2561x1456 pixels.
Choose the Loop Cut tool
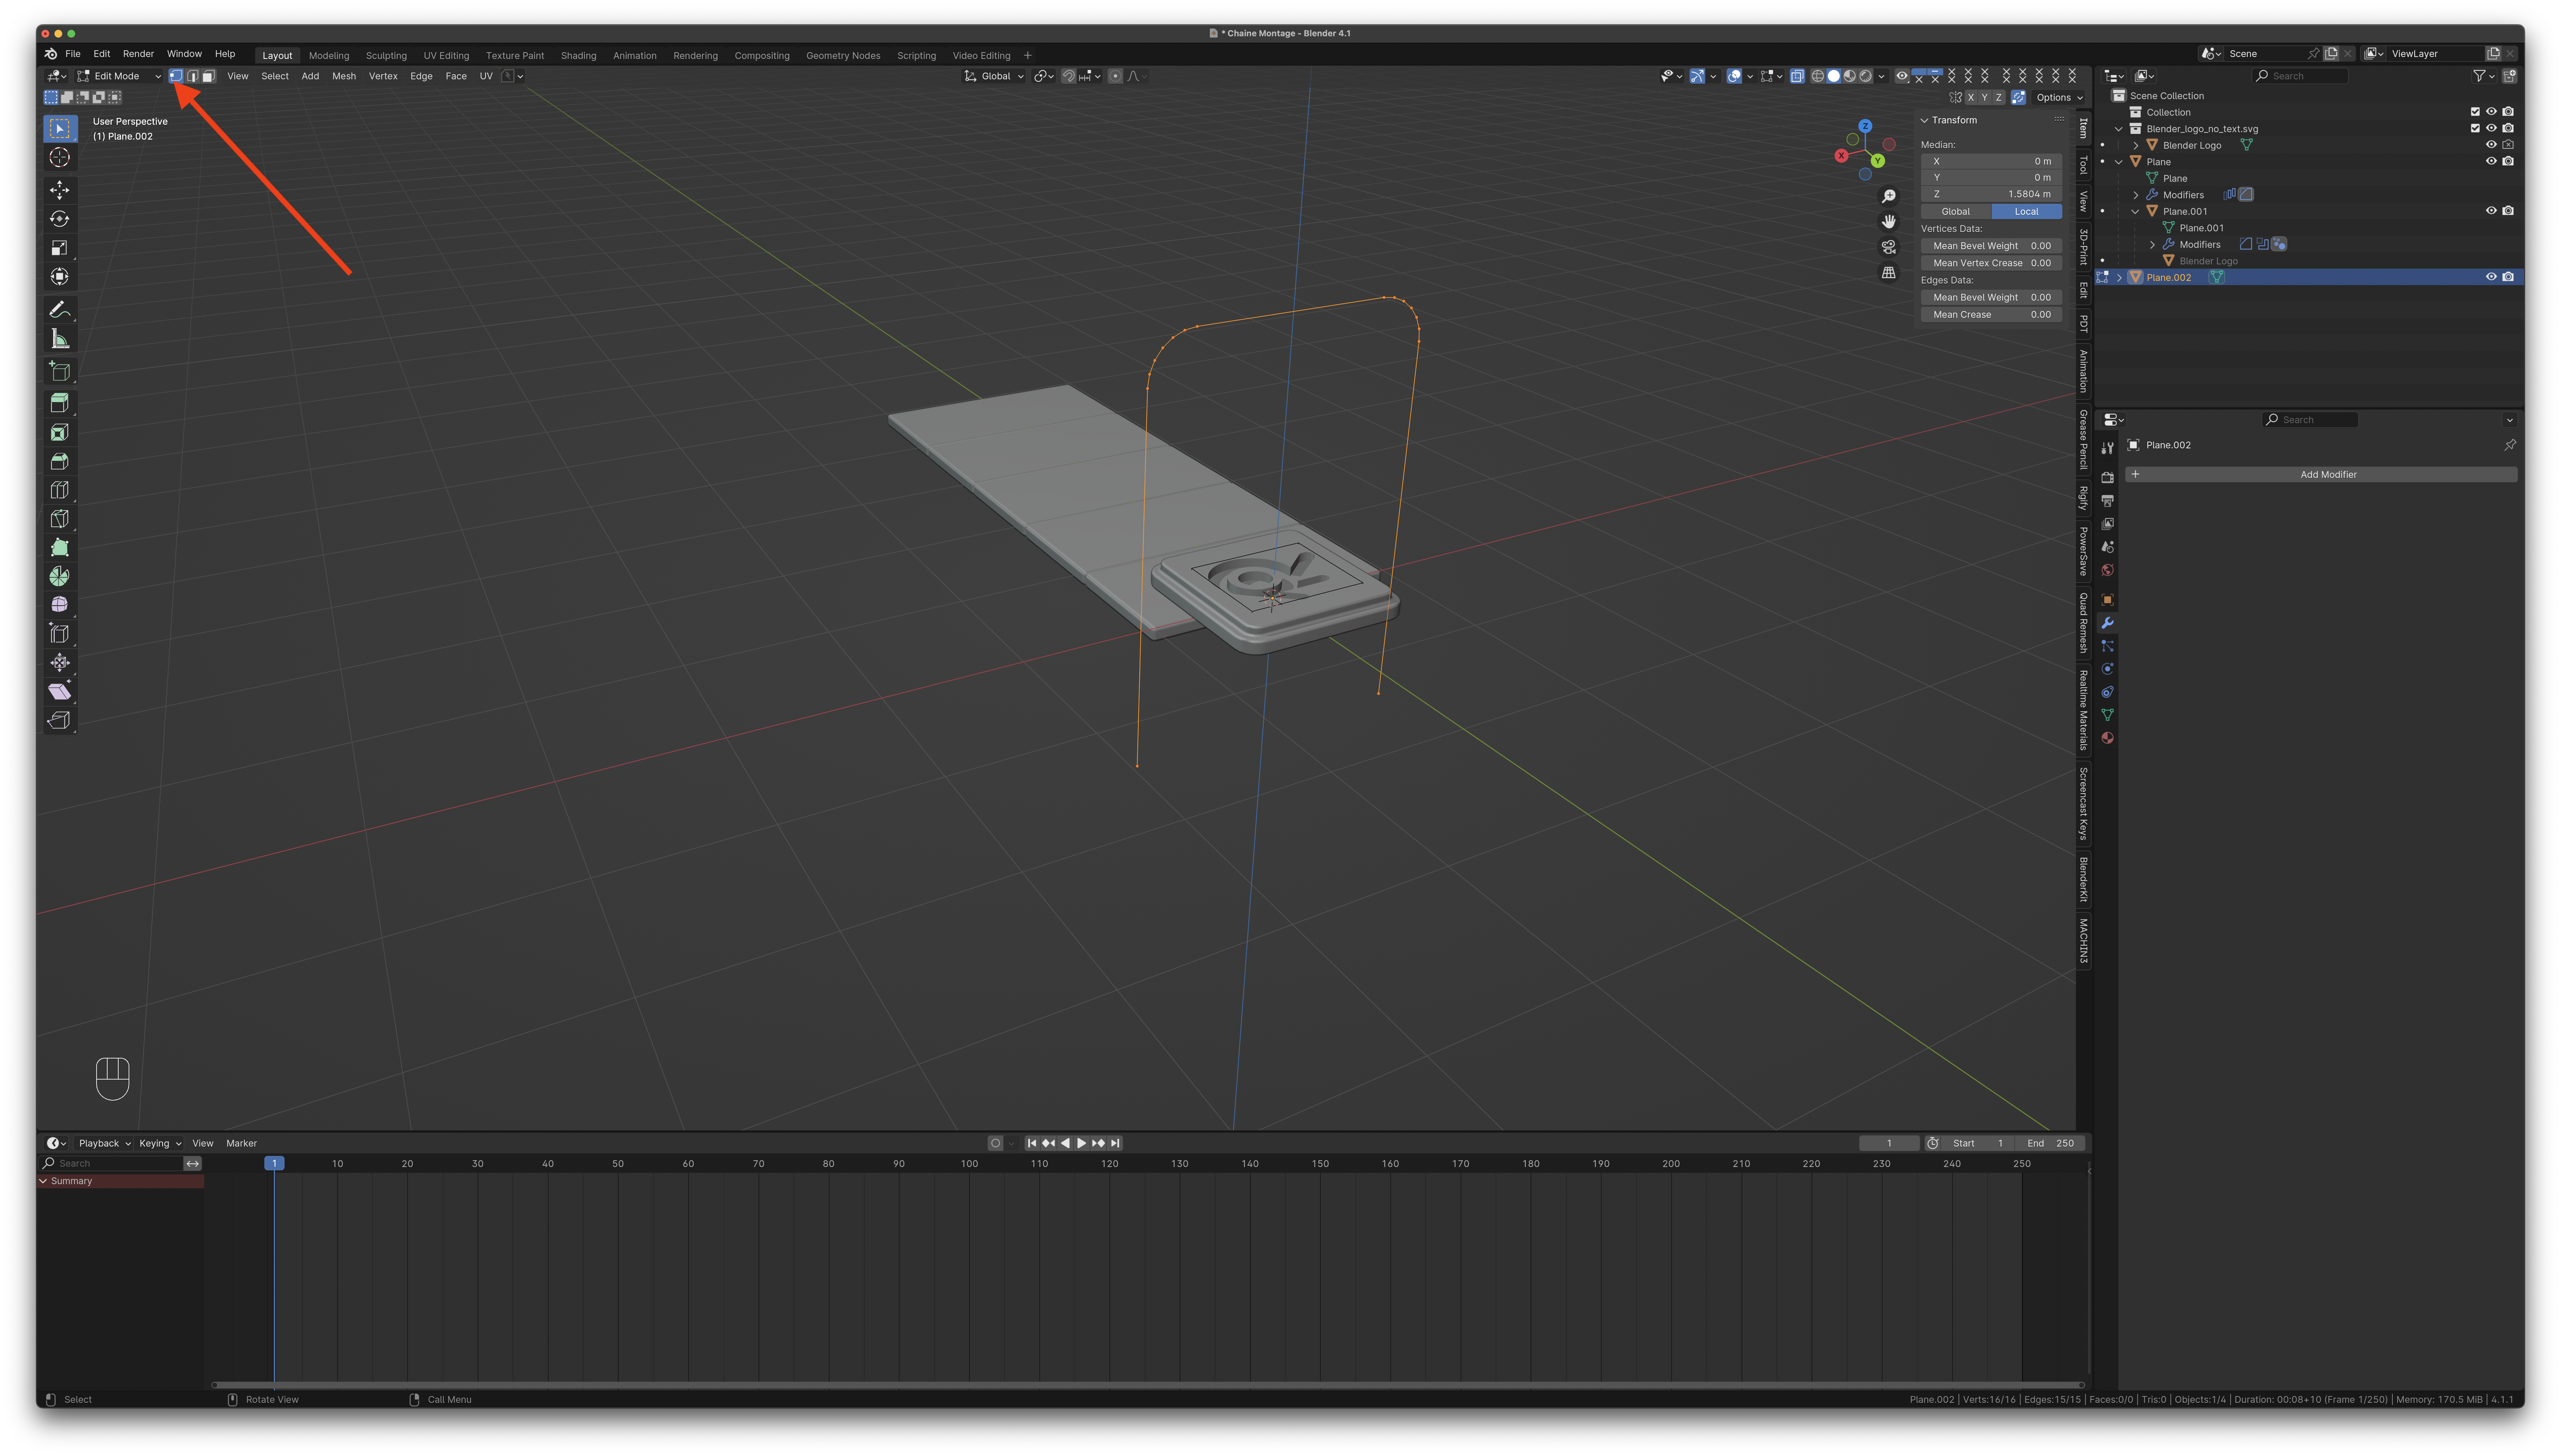(x=60, y=490)
